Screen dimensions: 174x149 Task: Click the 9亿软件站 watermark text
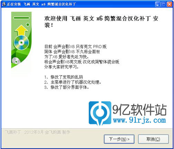(x=139, y=110)
